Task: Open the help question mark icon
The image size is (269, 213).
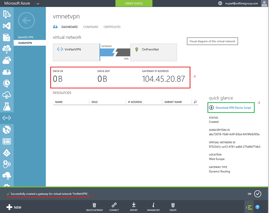Action: (257, 207)
